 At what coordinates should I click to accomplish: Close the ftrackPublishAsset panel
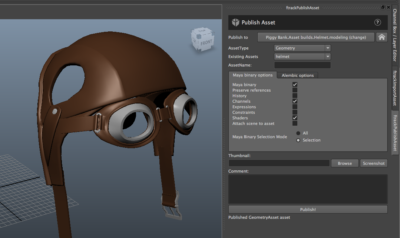tap(388, 7)
